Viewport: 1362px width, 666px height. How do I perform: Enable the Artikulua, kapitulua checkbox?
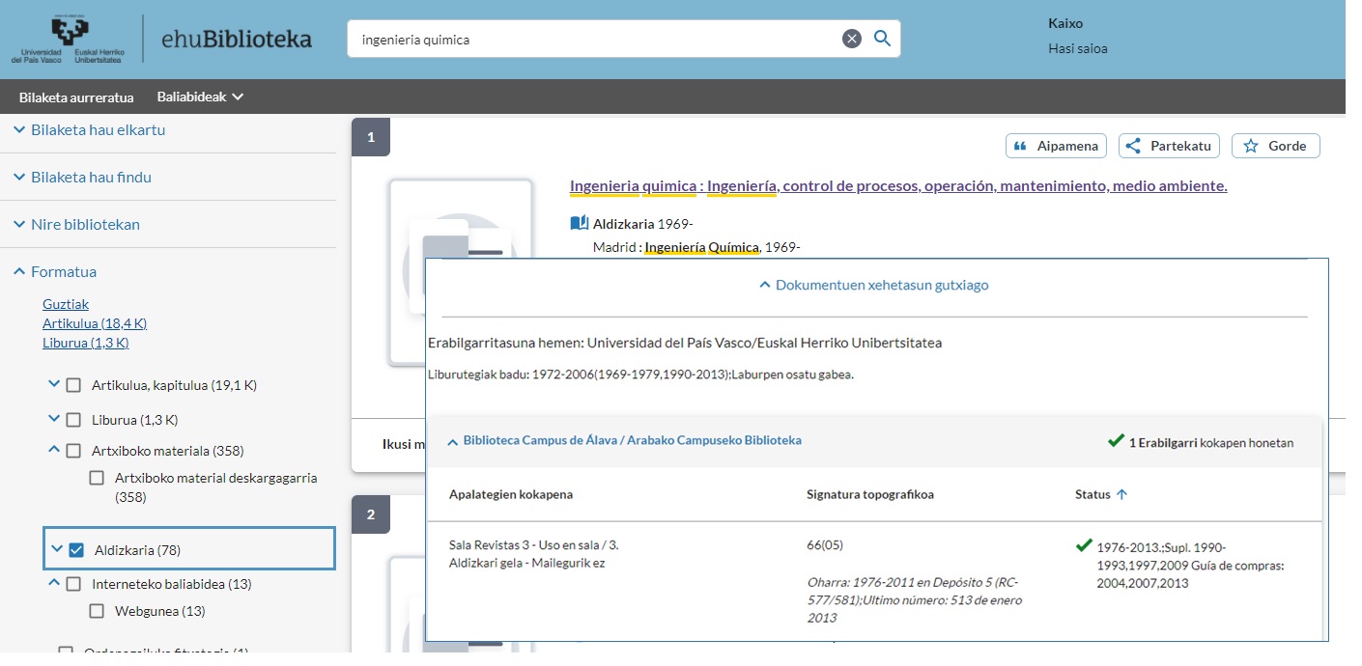pos(73,385)
